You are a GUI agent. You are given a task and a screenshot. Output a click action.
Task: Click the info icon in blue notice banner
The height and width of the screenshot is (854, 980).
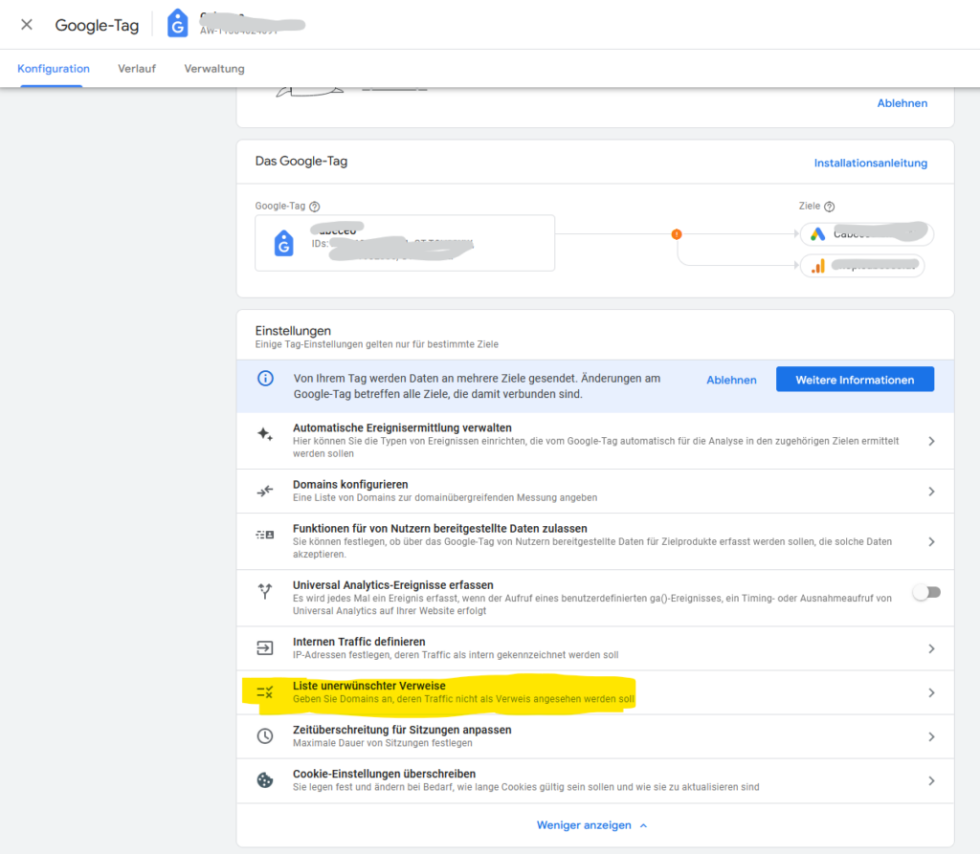(x=265, y=379)
